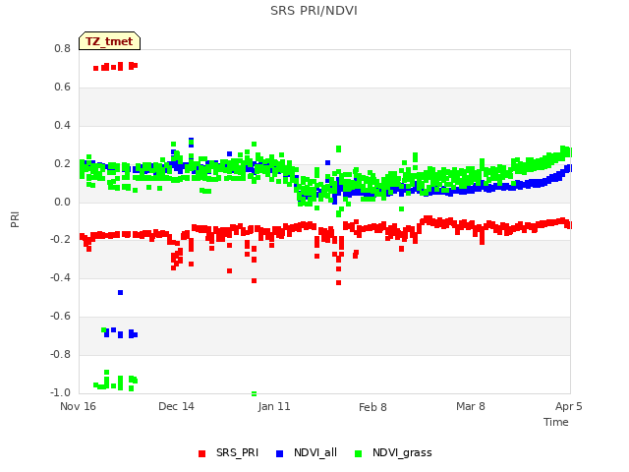This screenshot has width=629, height=472.
Task: Click the 0.0 y-axis tick label
Action: coord(62,202)
